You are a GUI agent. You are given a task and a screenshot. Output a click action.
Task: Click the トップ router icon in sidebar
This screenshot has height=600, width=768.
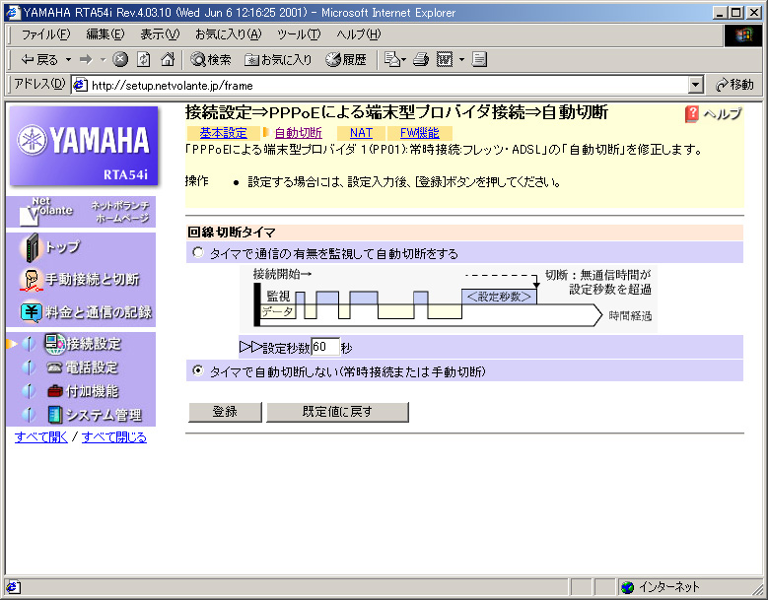[x=32, y=247]
